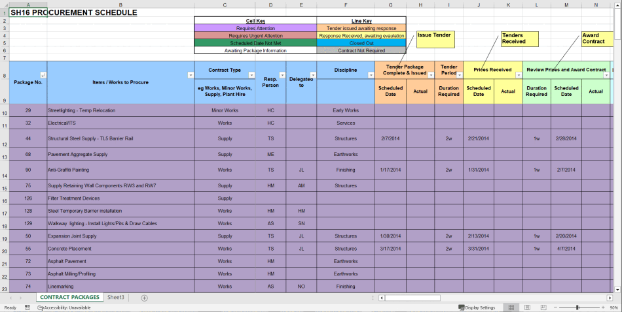Click the previous sheet navigation arrow

point(10,298)
